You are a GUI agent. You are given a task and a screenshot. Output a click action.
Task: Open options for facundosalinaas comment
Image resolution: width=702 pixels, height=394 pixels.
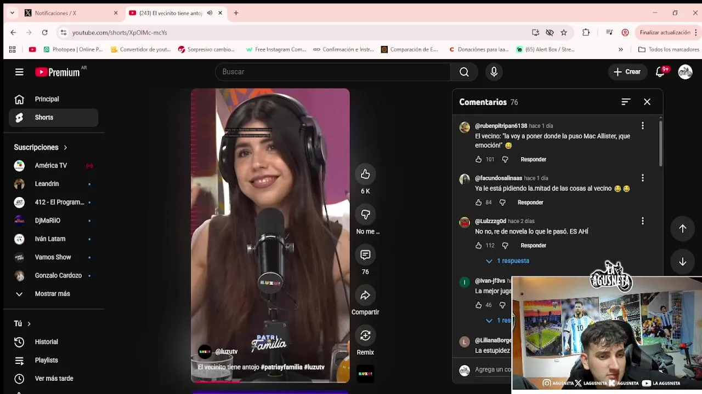(643, 178)
